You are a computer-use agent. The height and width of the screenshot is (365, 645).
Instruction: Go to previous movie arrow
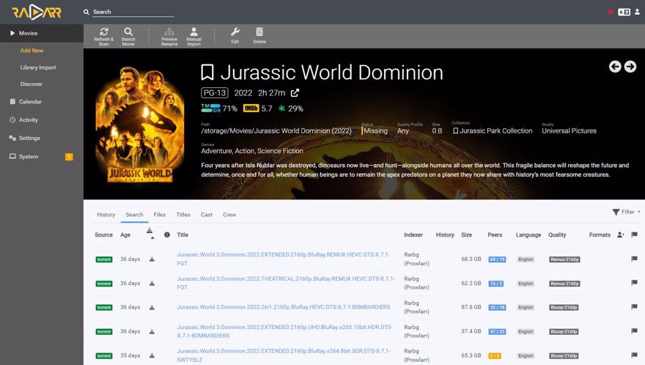click(x=615, y=67)
